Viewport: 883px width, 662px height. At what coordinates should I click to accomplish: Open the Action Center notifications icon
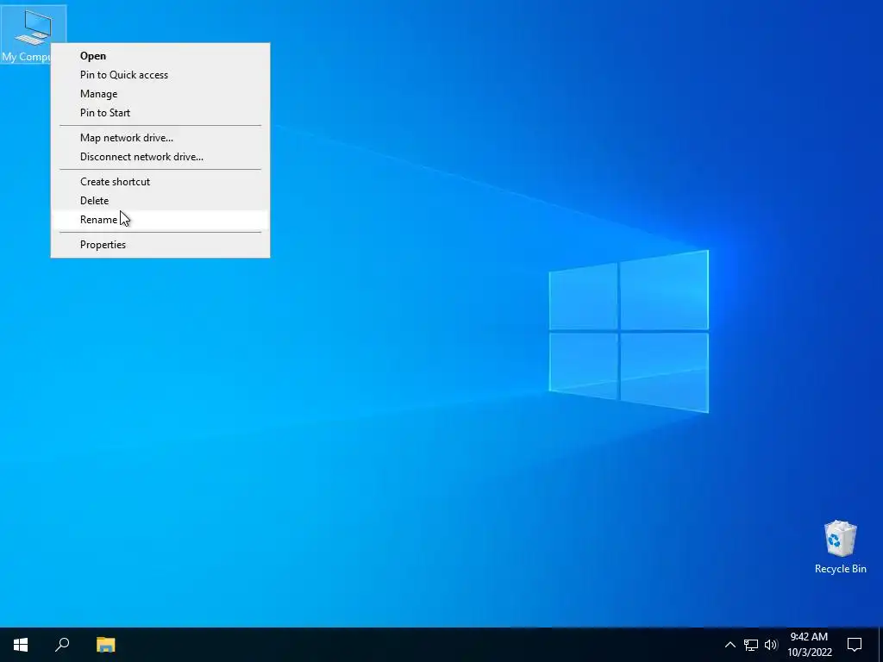click(x=855, y=645)
